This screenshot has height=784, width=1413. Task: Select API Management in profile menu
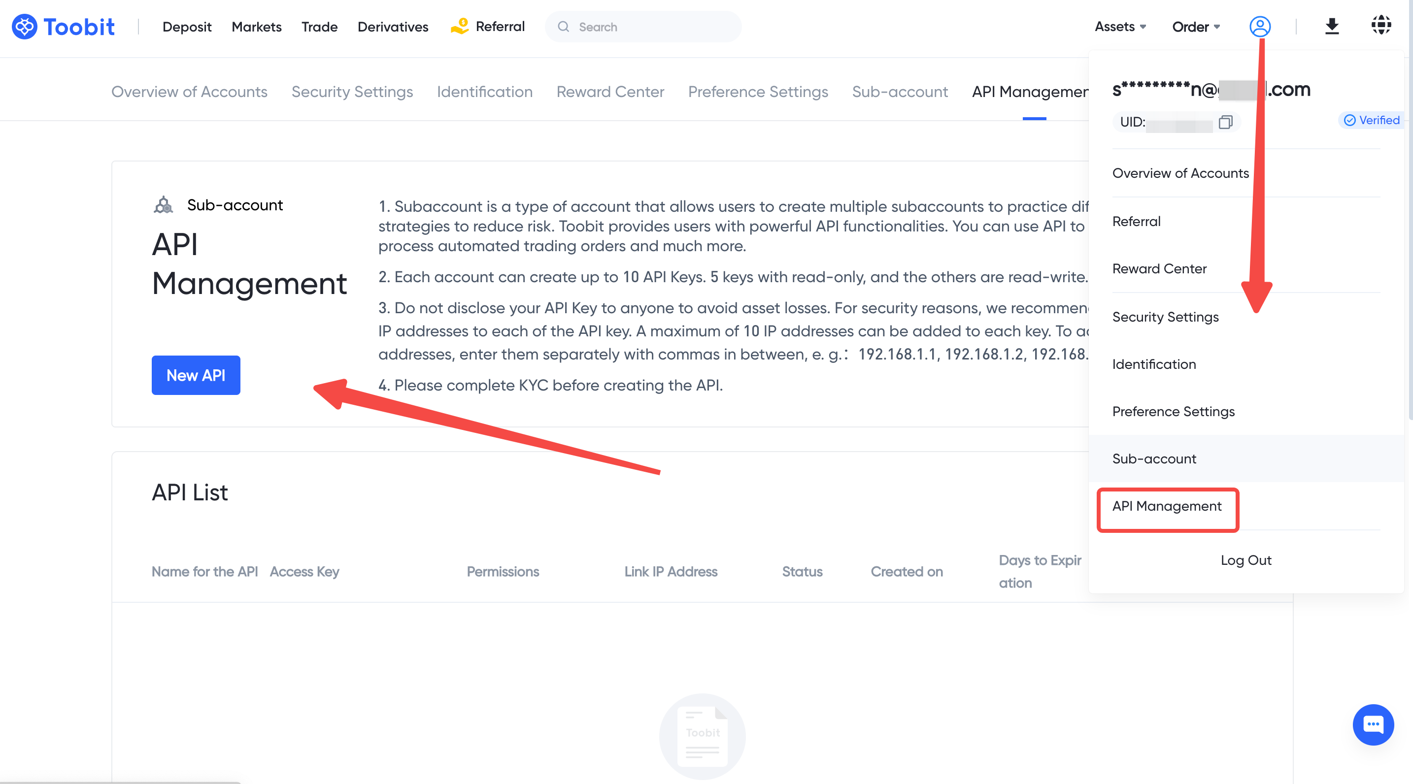pos(1167,506)
